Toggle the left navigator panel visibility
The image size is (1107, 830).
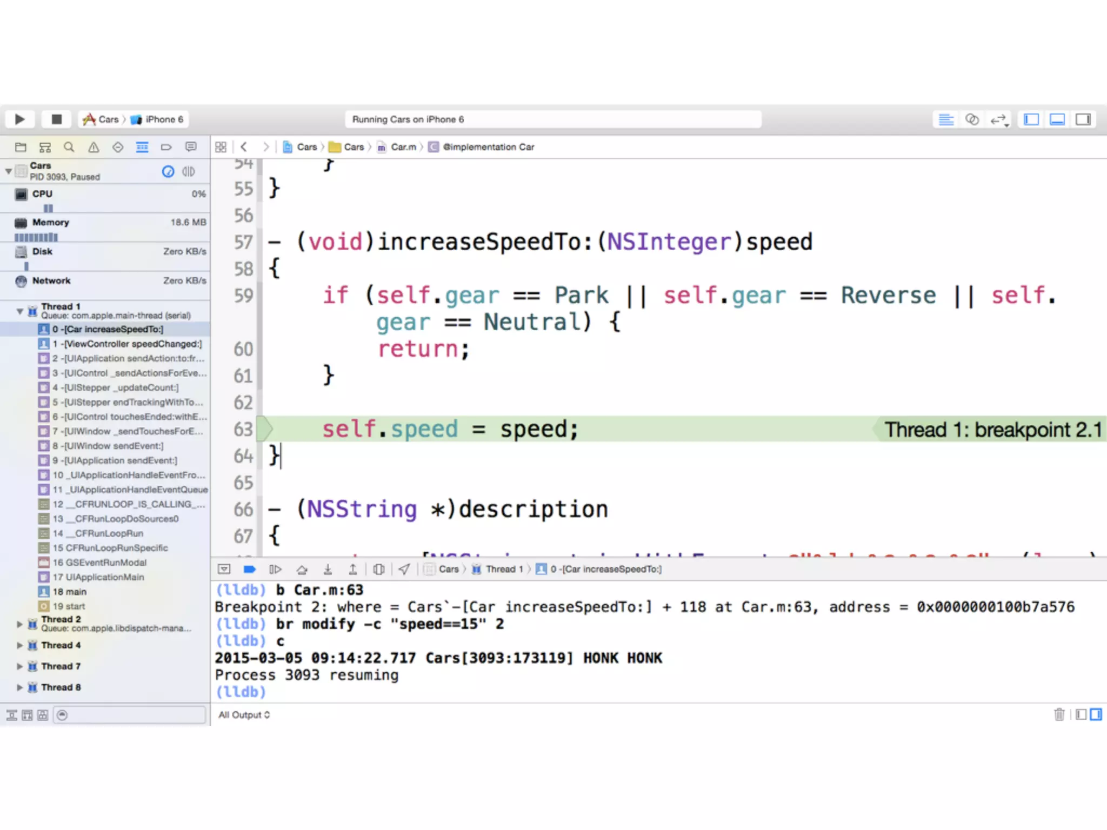(1031, 119)
